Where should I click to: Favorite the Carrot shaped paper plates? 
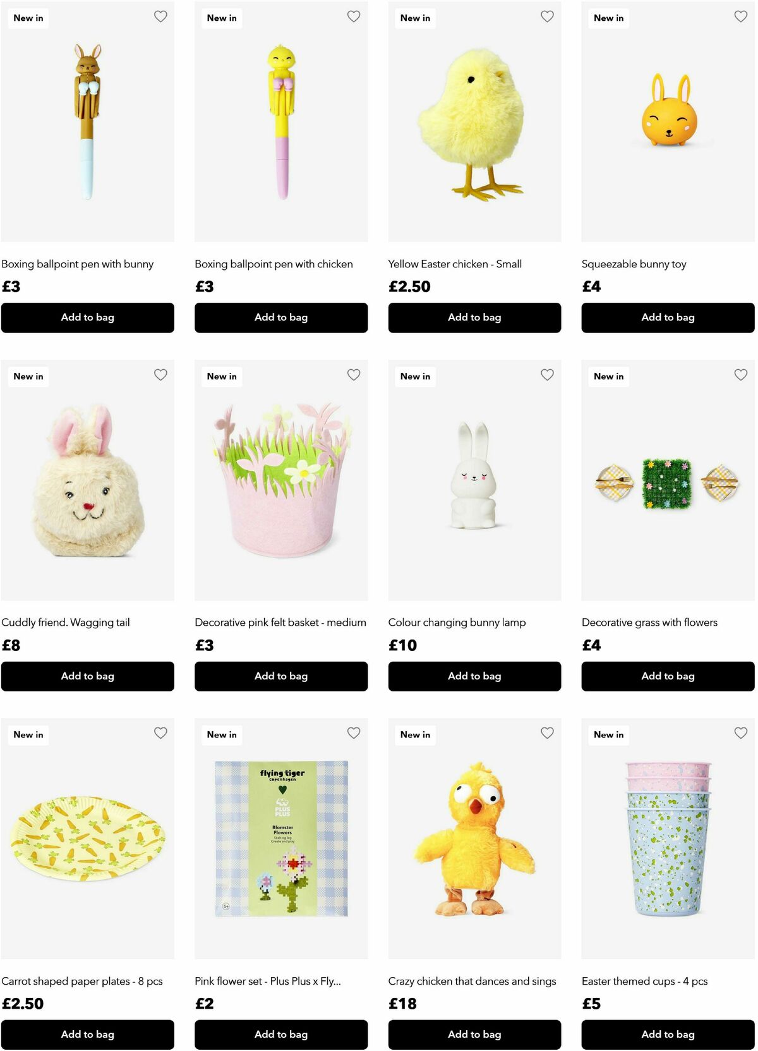coord(160,733)
